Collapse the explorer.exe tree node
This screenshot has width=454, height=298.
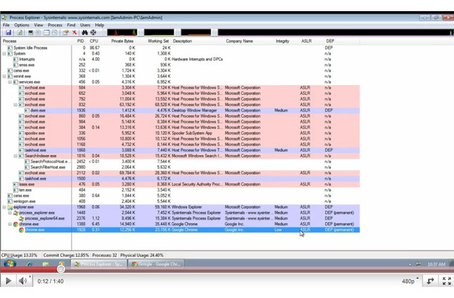click(x=4, y=207)
